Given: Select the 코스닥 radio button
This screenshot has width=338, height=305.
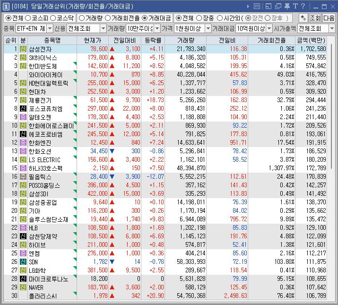Looking at the screenshot, I should [x=53, y=18].
